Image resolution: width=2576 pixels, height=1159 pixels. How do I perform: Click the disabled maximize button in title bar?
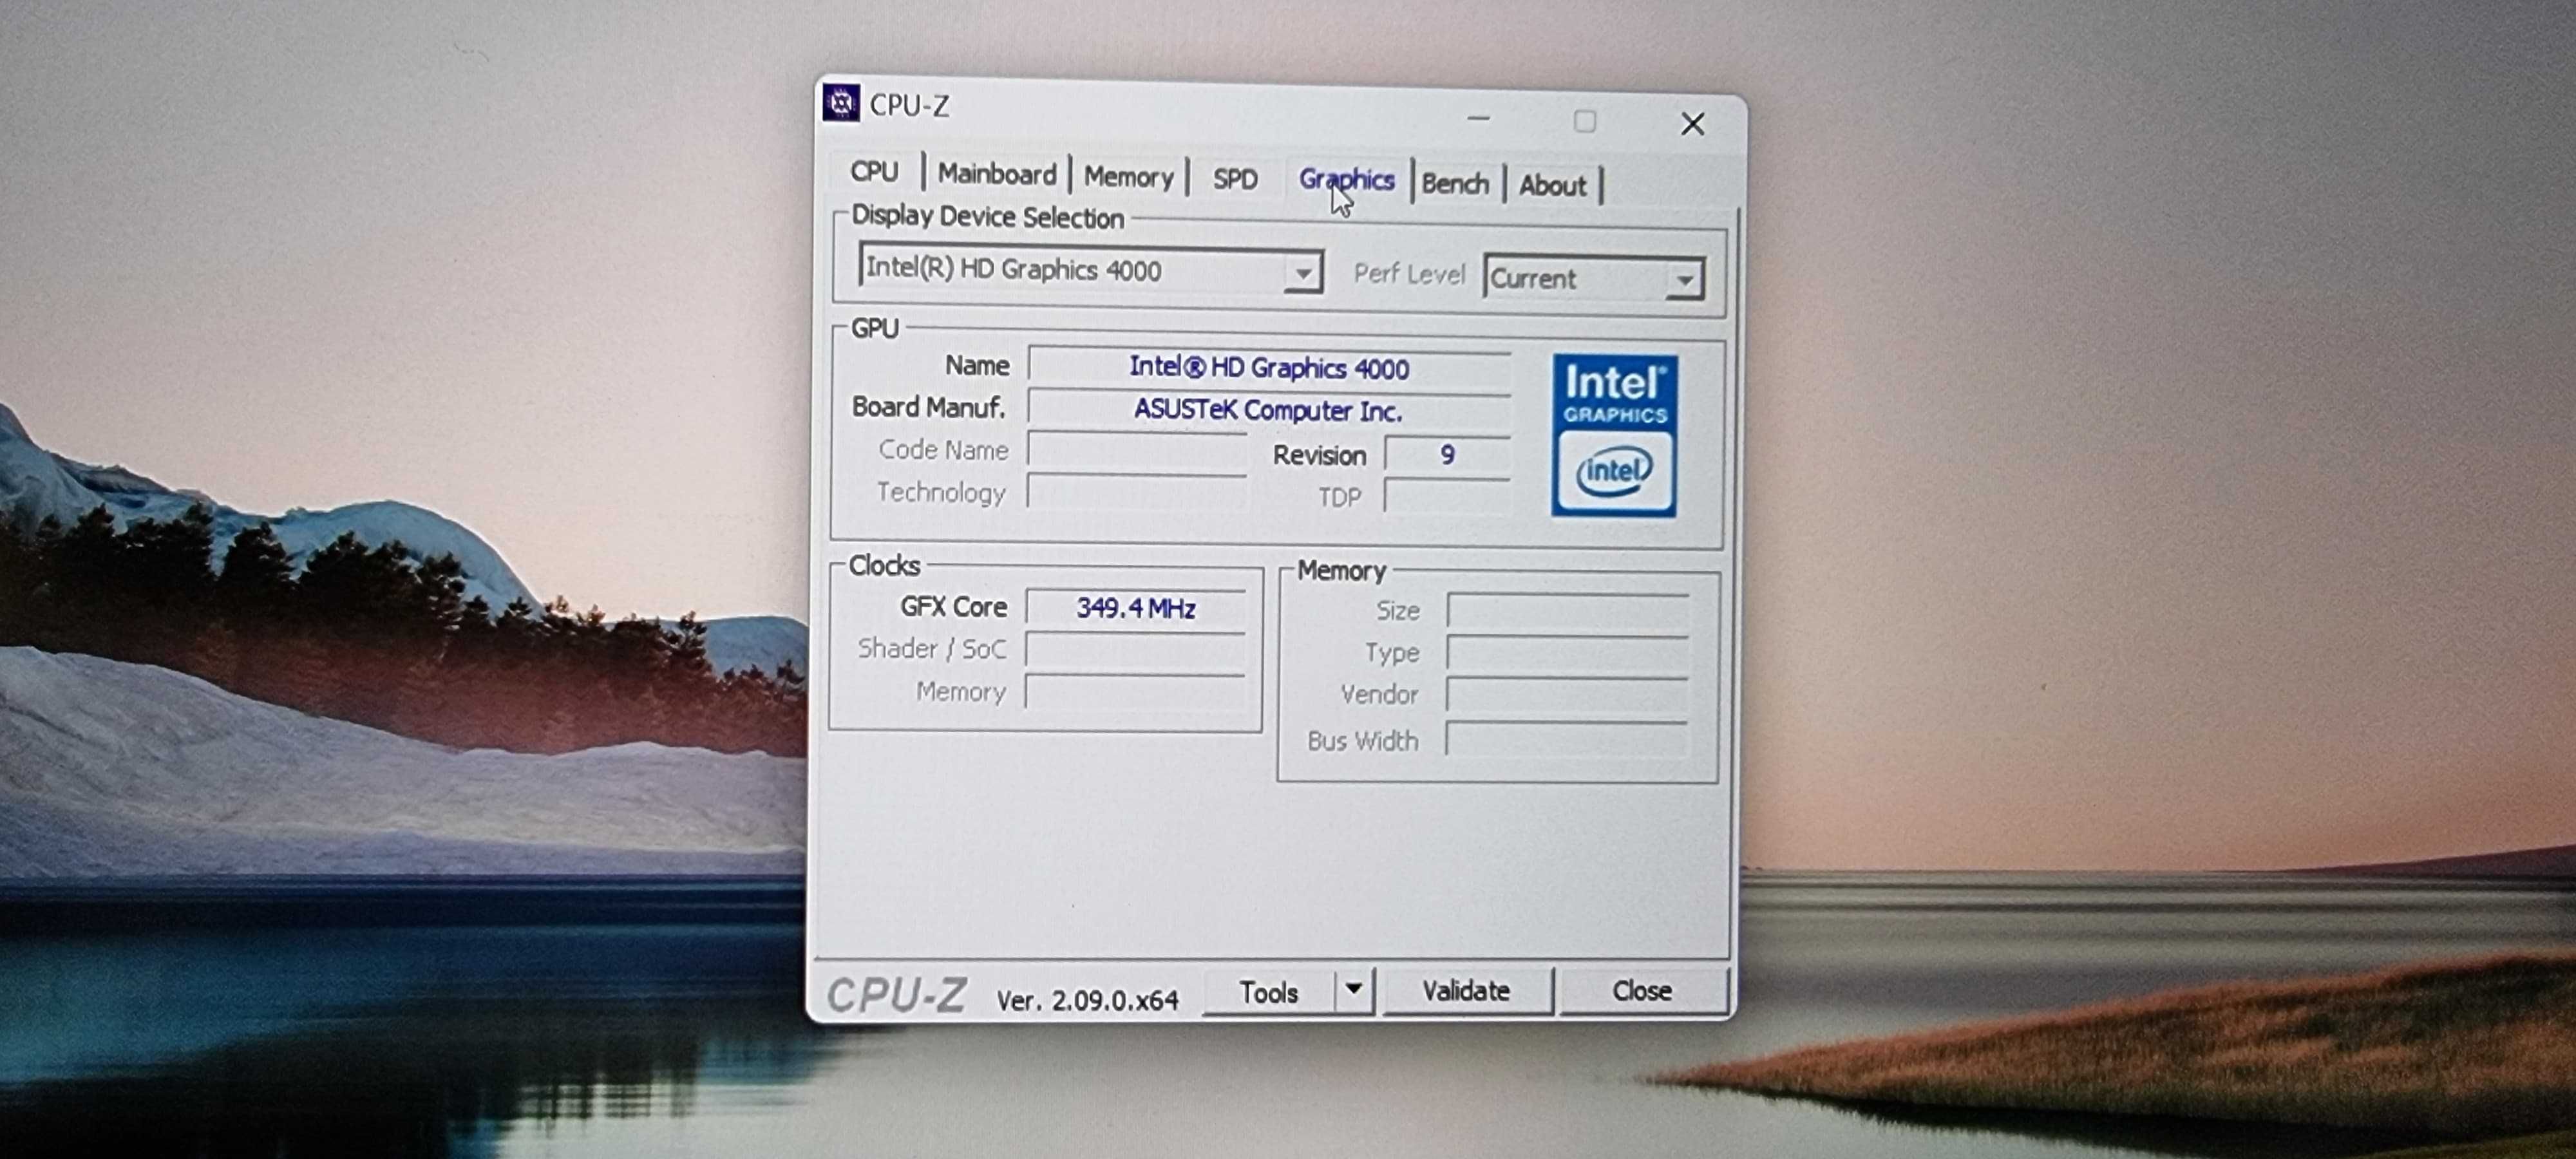pyautogui.click(x=1584, y=121)
